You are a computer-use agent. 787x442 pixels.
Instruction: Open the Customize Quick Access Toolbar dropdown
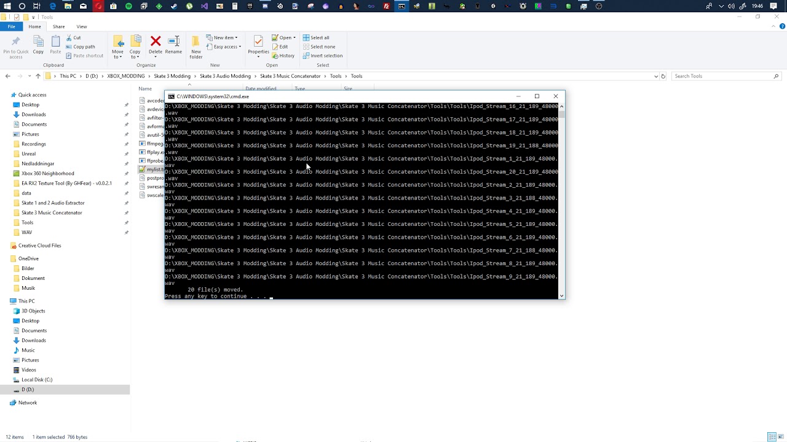(34, 17)
